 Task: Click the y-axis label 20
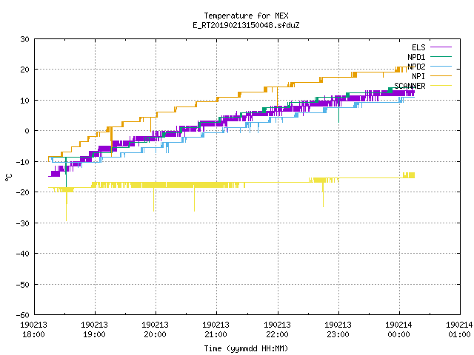click(x=24, y=70)
